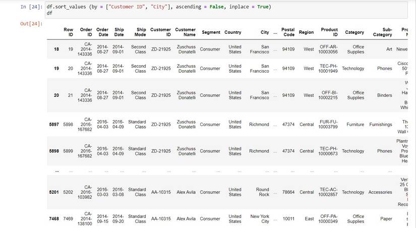Click row index 5201
The image size is (416, 228).
tap(54, 192)
